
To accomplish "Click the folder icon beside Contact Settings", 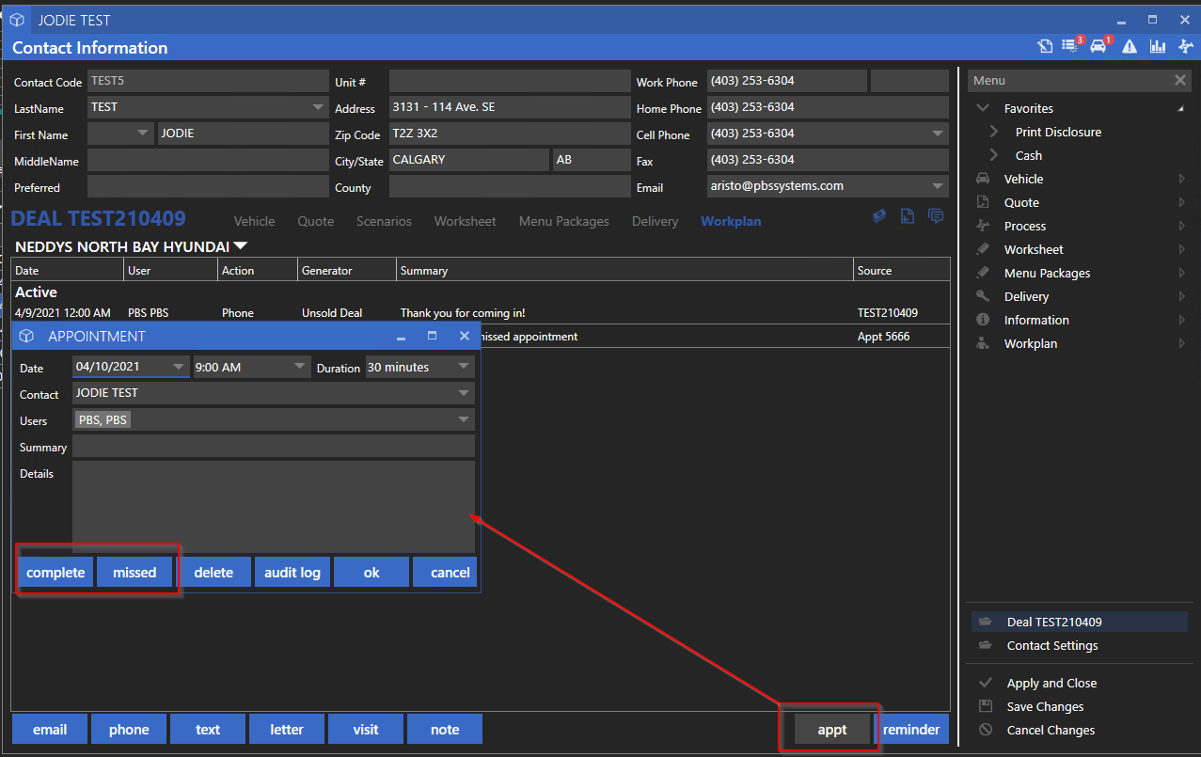I will coord(986,645).
